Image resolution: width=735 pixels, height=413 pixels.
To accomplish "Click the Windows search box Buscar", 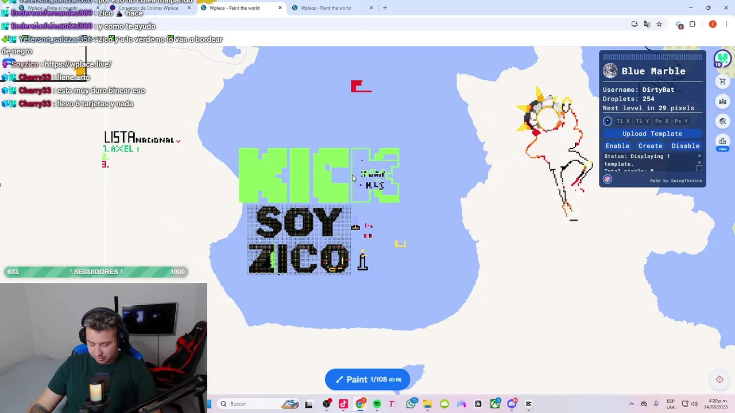I will [259, 404].
